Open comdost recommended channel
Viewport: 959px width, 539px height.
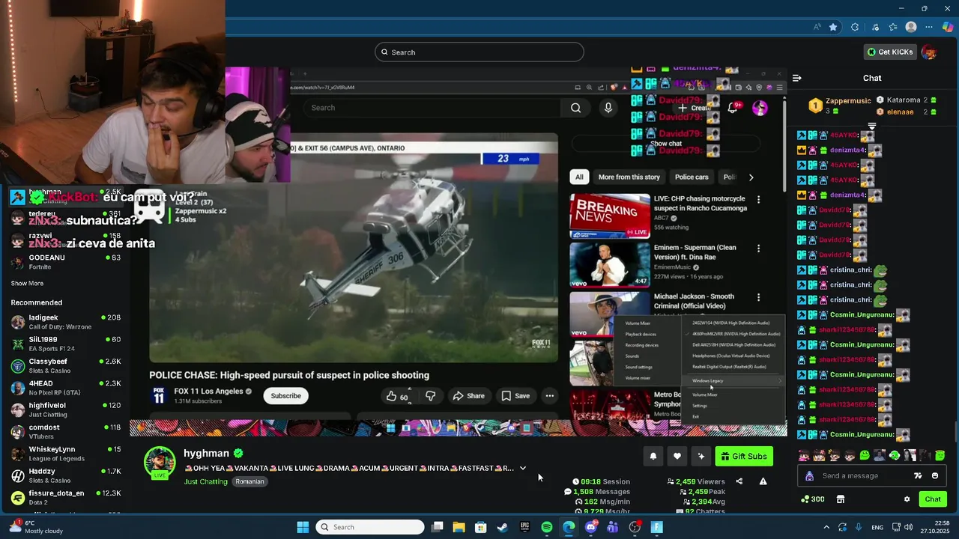click(64, 432)
